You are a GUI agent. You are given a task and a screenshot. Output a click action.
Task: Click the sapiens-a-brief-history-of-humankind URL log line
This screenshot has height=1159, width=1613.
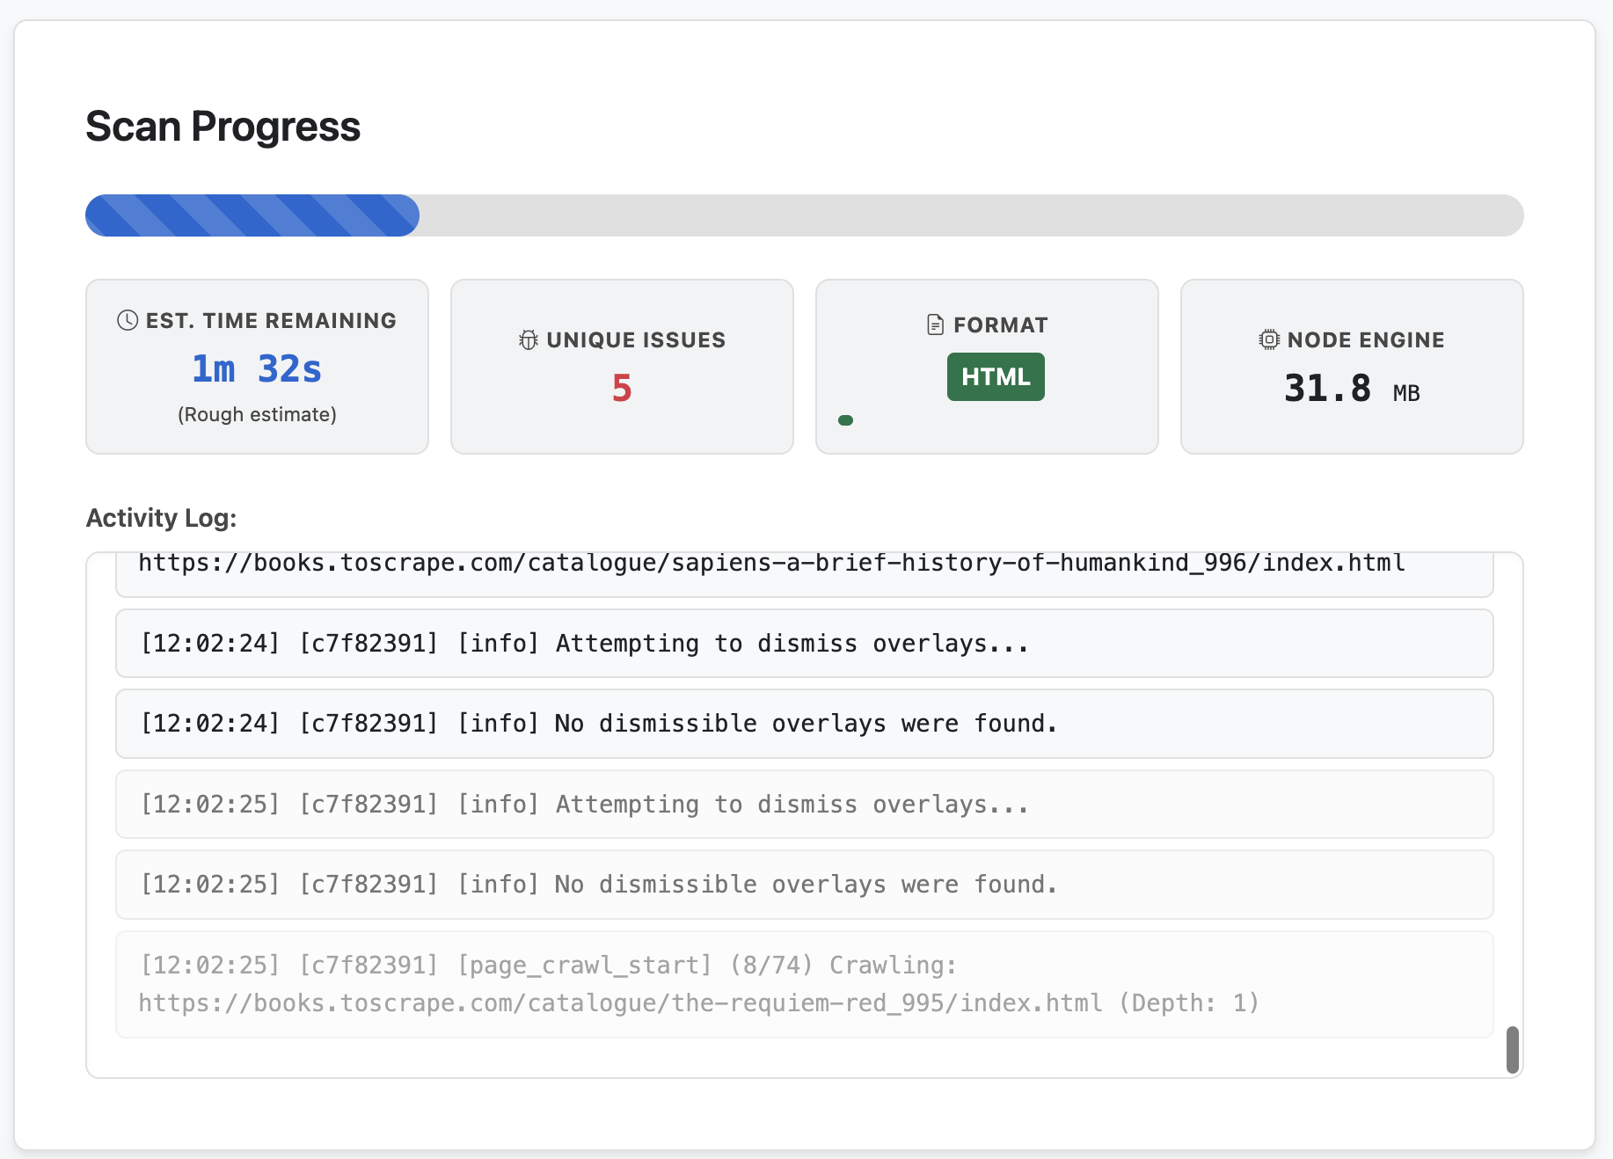click(x=772, y=563)
